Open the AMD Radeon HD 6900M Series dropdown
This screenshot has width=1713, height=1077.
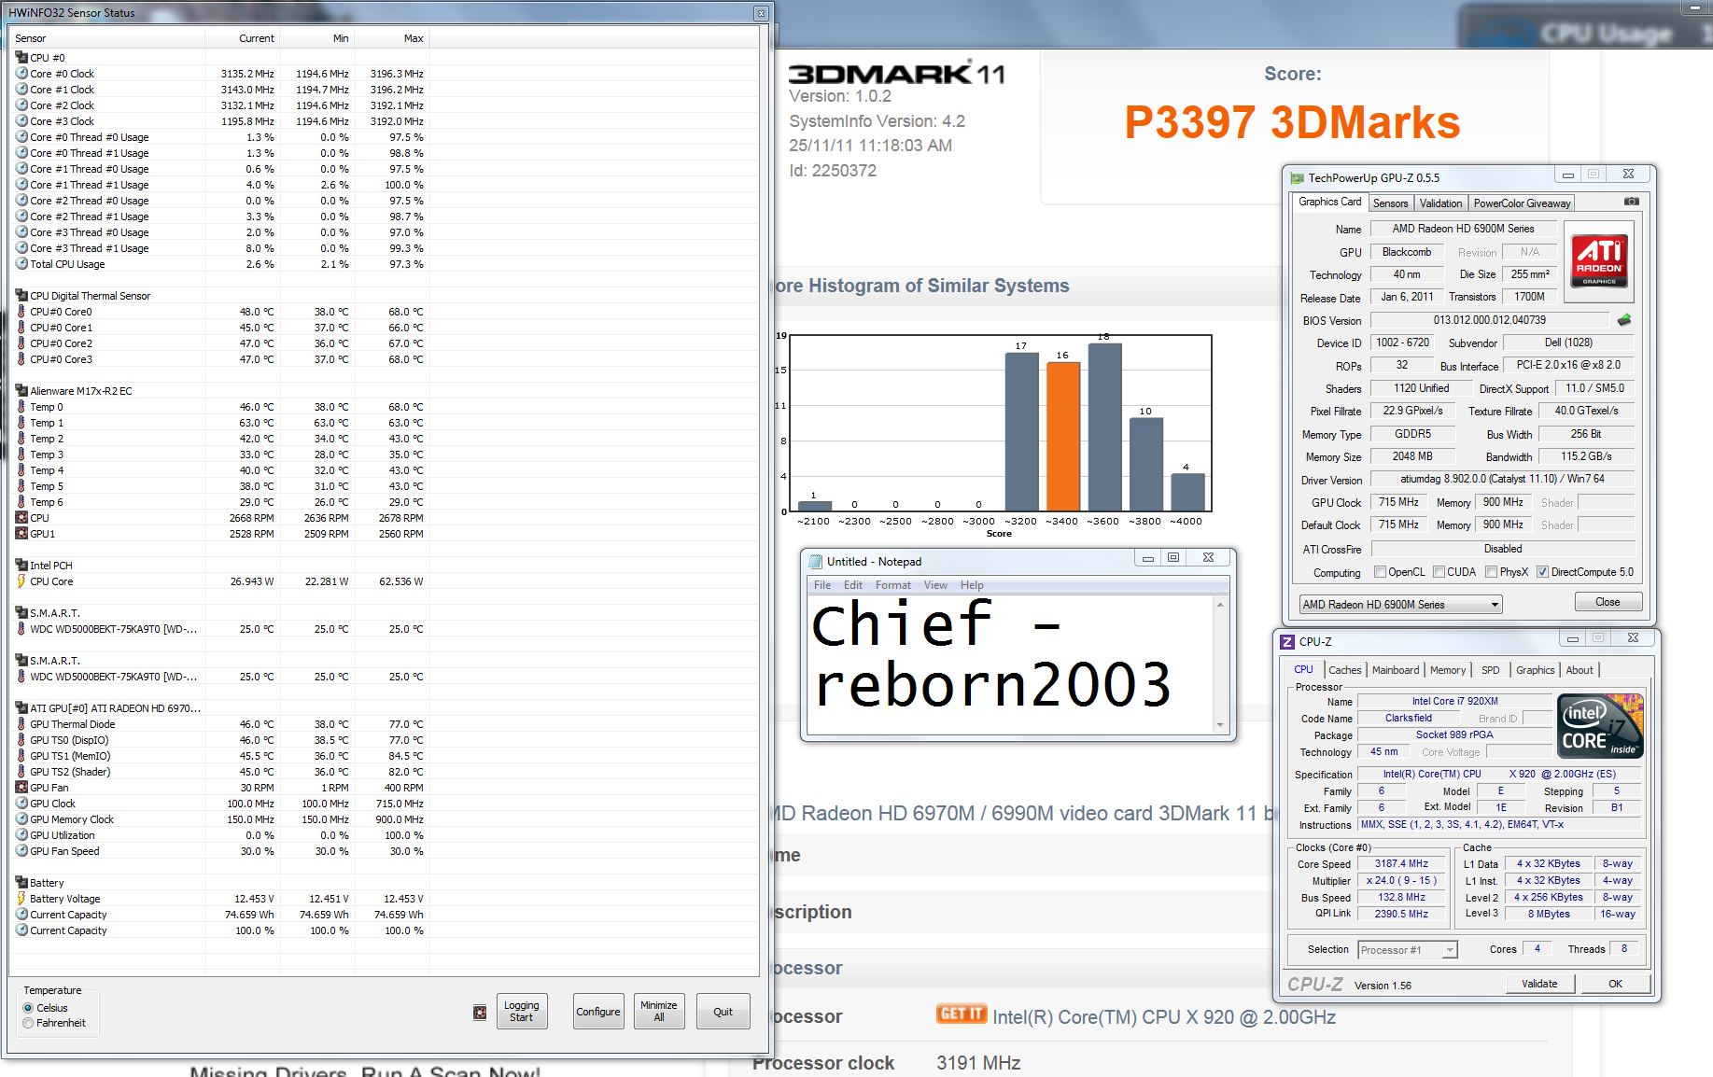[1400, 605]
